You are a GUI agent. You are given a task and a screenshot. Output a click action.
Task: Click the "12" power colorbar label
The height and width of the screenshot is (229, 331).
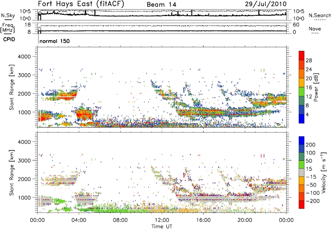tap(309, 97)
